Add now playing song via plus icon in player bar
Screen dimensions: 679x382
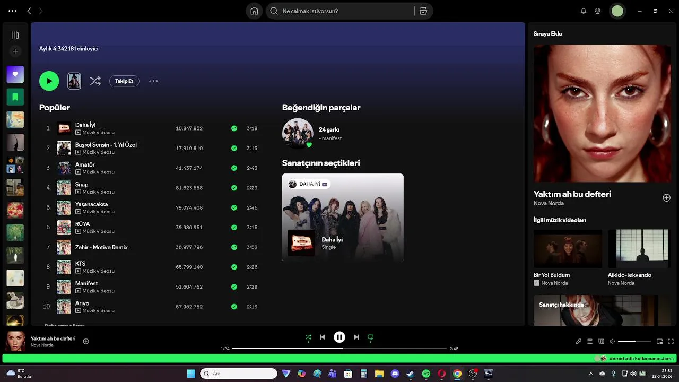pos(86,341)
